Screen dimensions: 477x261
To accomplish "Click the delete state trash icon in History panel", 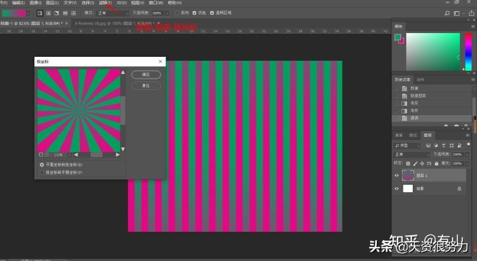I will pos(466,125).
